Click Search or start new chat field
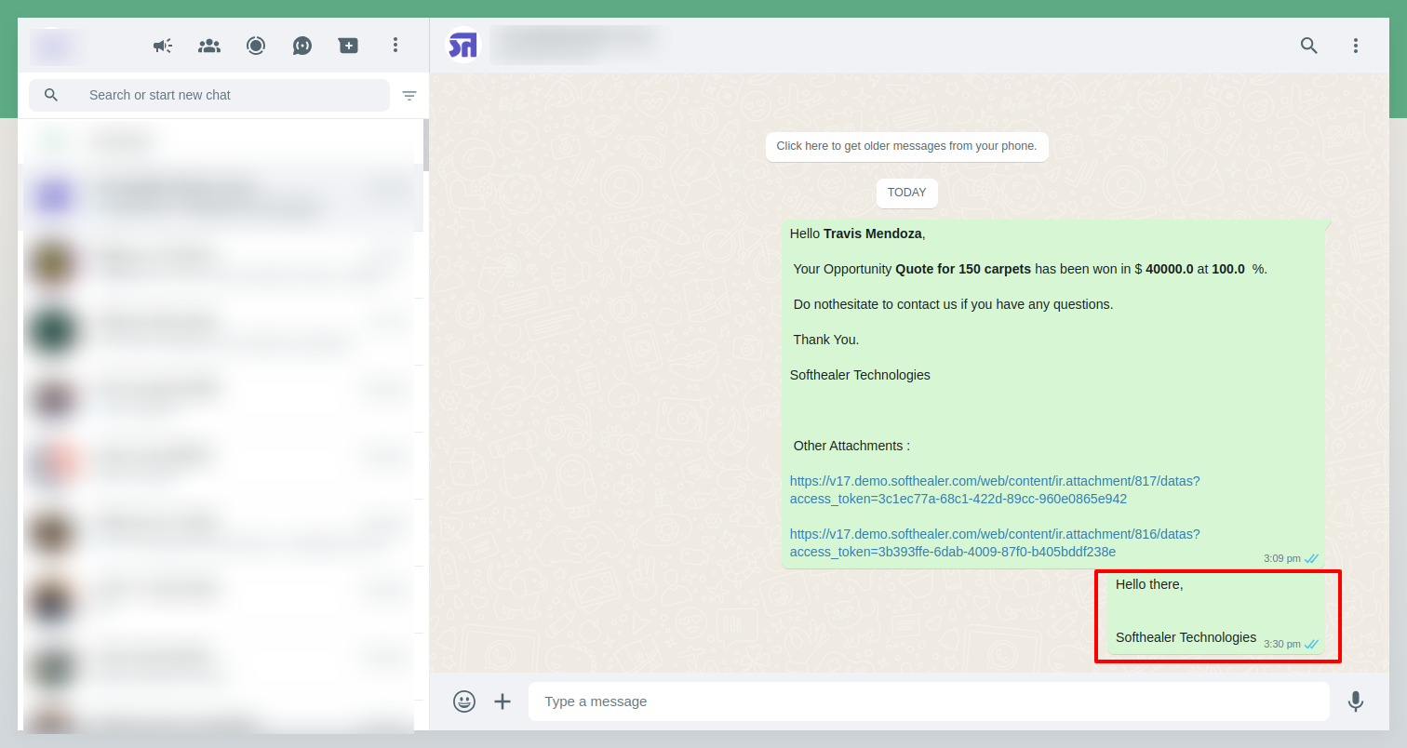Screen dimensions: 1407x748 (209, 95)
